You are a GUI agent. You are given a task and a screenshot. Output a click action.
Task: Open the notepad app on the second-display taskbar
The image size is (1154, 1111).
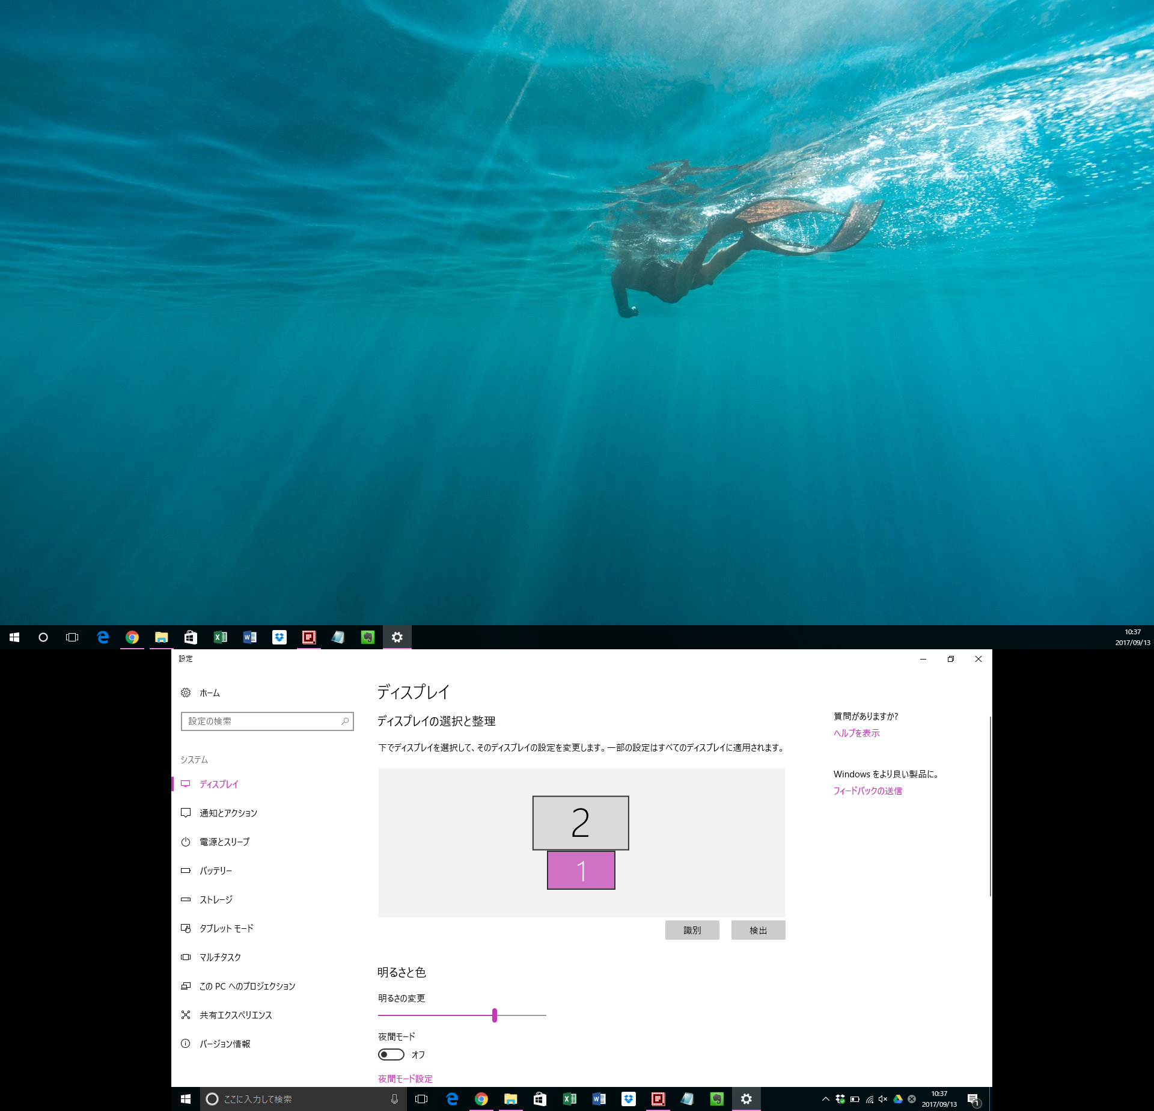click(338, 637)
